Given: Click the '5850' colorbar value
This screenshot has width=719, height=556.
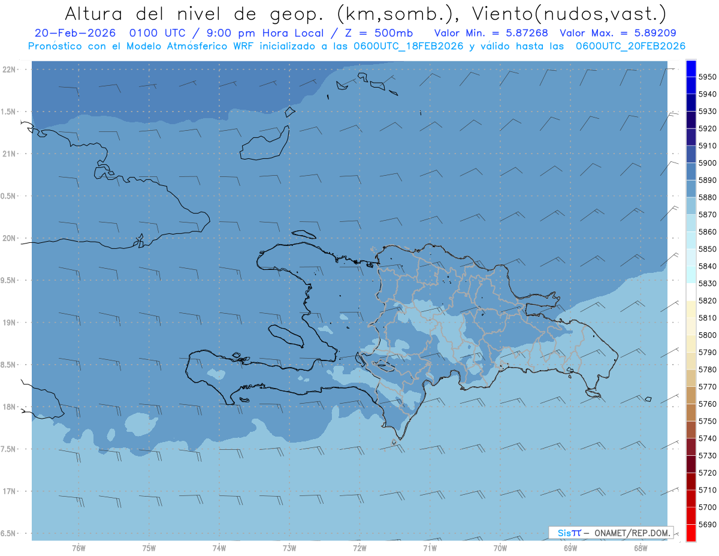Looking at the screenshot, I should (x=708, y=249).
